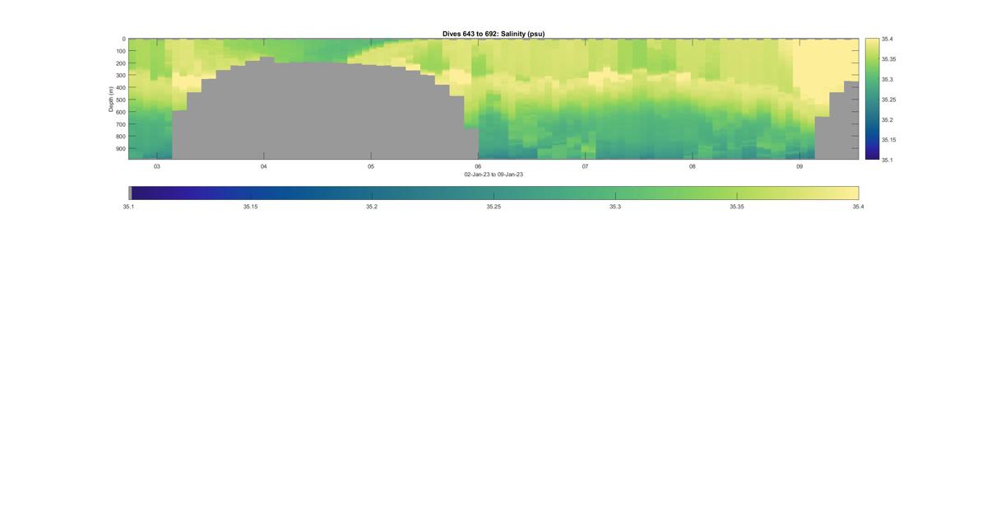Click the depth axis tick label "700"
The height and width of the screenshot is (512, 987).
[x=120, y=124]
